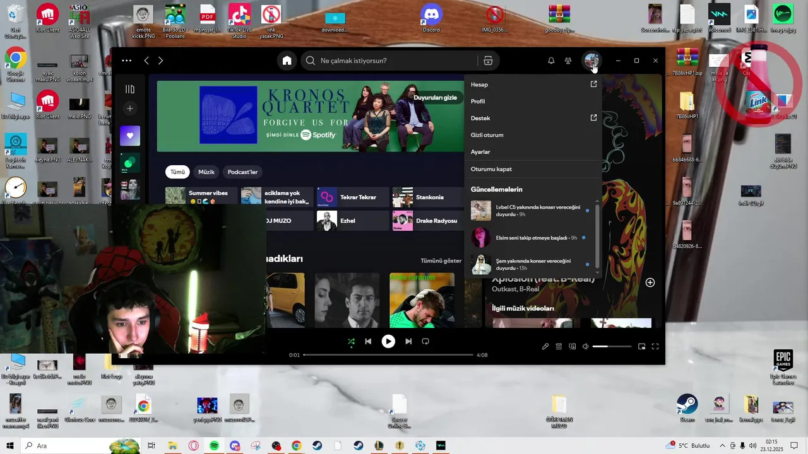Open the Epic Games Launcher desktop shortcut
The image size is (808, 454).
(783, 368)
